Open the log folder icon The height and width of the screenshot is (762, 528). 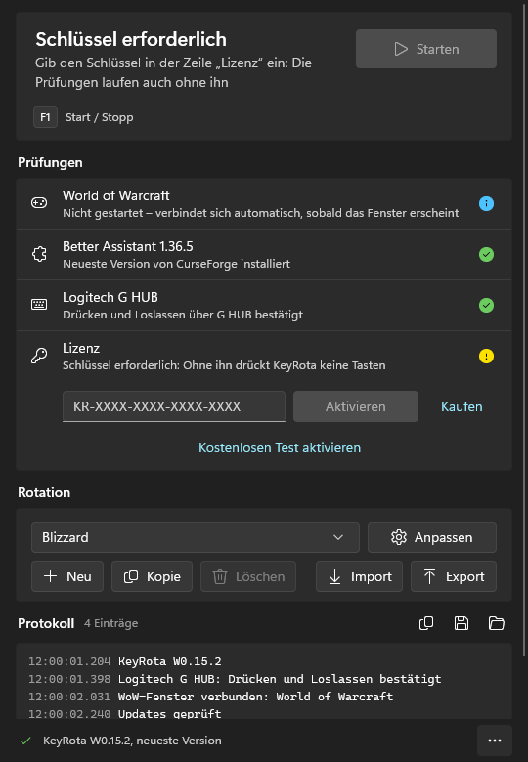point(497,623)
